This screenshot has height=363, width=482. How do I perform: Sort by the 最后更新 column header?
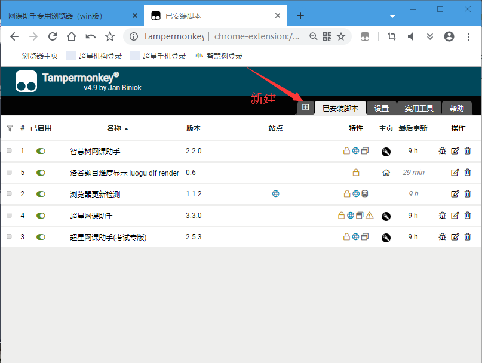point(413,128)
